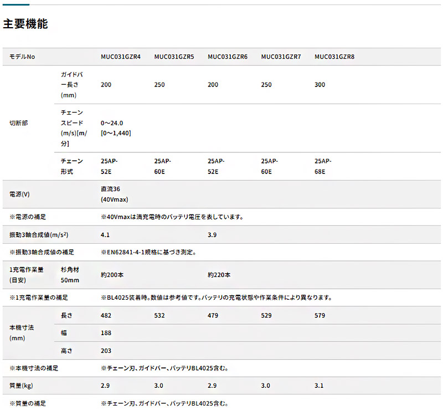Click the chain speed value 0～24.0
Viewport: 443px width, 410px height.
point(112,123)
